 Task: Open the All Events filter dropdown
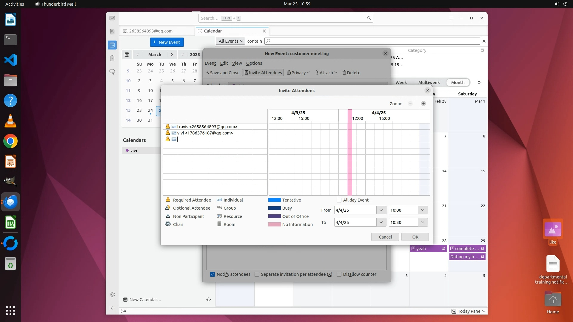(230, 41)
